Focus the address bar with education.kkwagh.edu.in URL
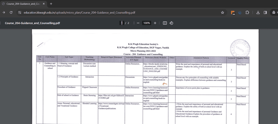278x124 pixels. [x=121, y=12]
